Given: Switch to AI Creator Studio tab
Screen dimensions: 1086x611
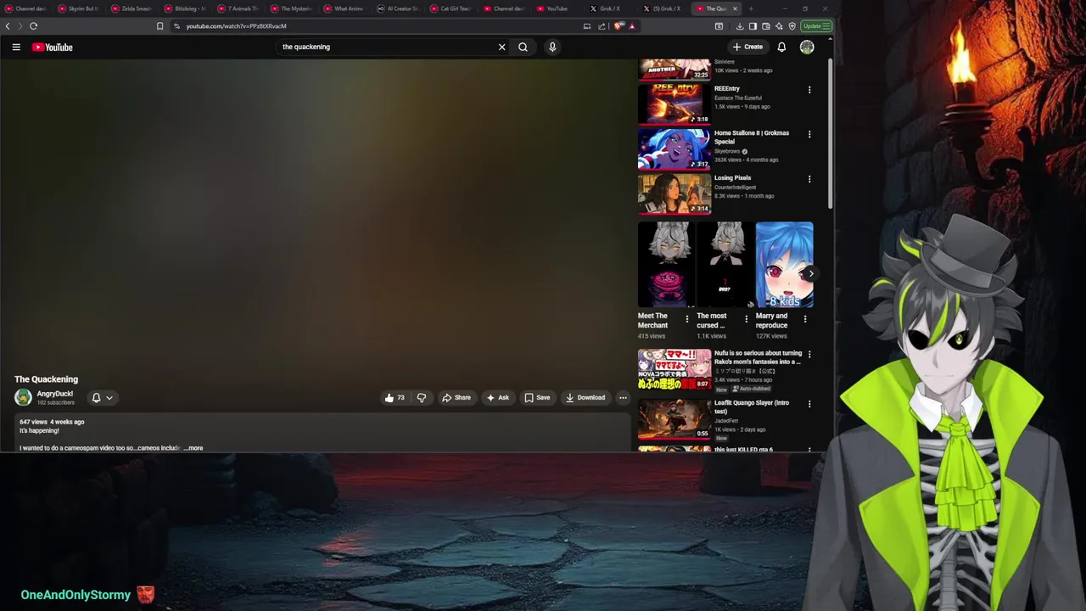Looking at the screenshot, I should 397,8.
